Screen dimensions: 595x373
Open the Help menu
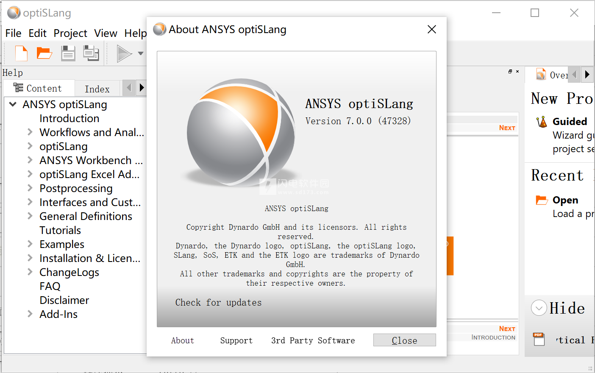[x=135, y=33]
